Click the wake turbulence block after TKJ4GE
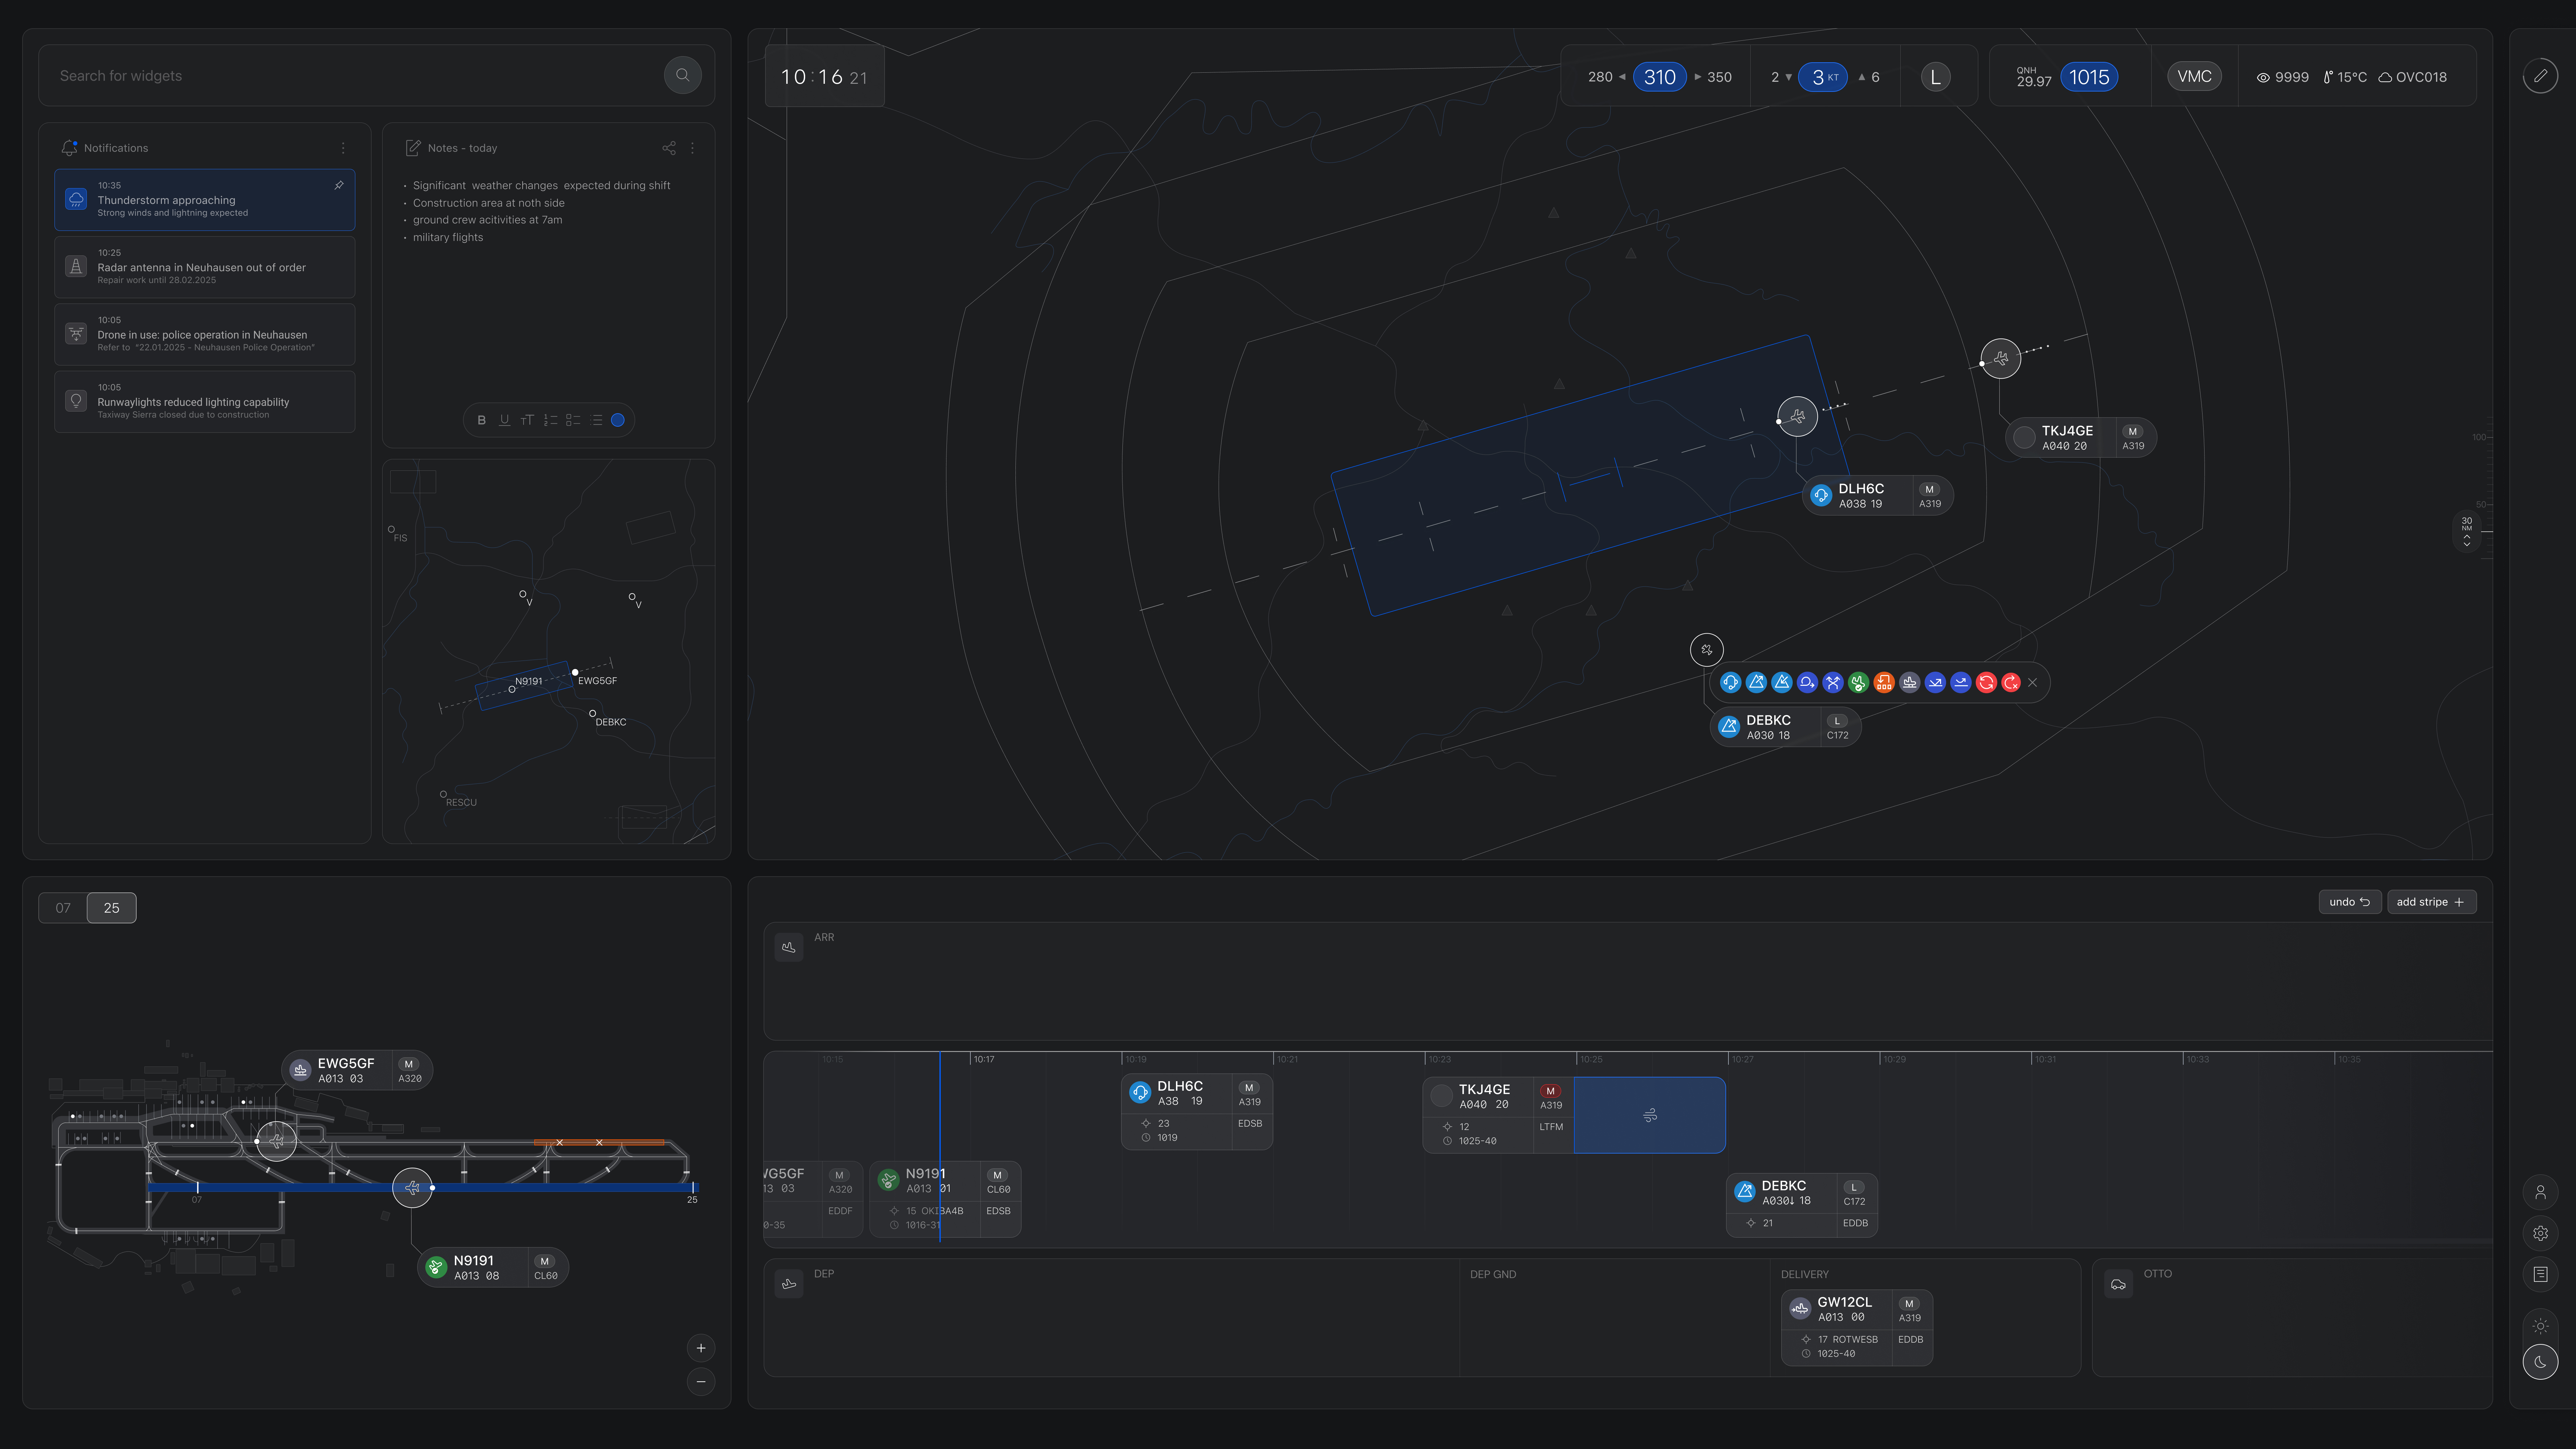 tap(1650, 1115)
